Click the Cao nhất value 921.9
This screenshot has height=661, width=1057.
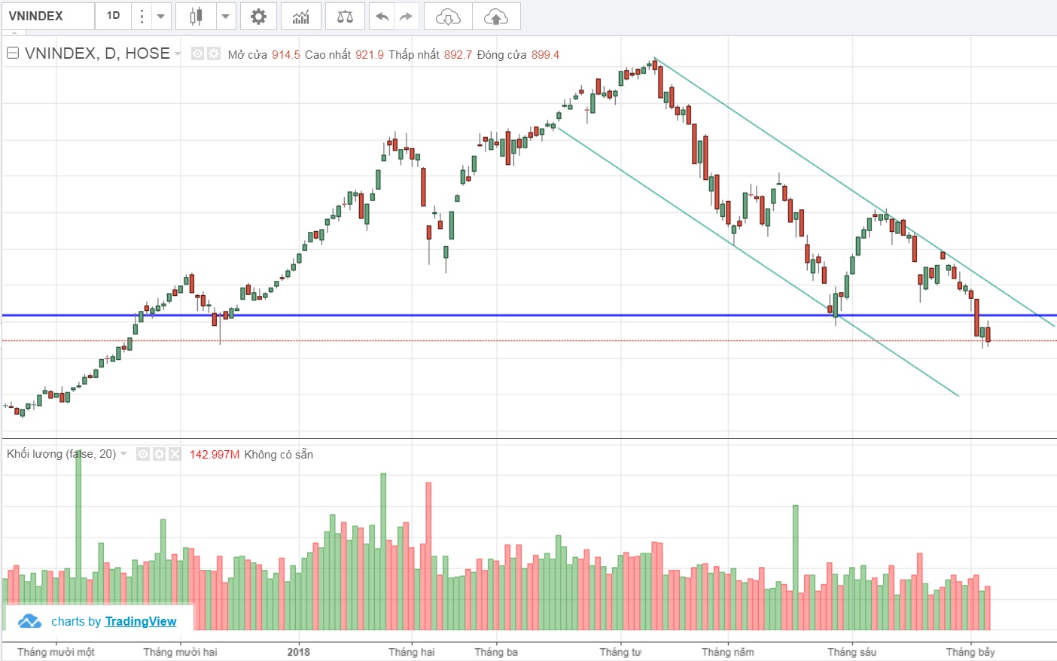370,55
